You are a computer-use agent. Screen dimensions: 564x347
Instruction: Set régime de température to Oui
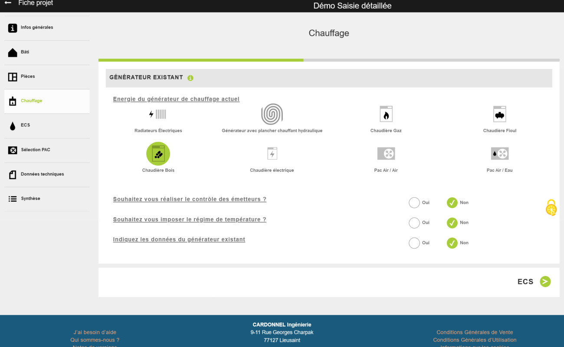coord(414,223)
